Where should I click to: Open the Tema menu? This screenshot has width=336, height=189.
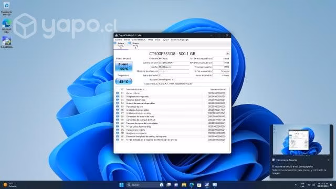pyautogui.click(x=151, y=40)
